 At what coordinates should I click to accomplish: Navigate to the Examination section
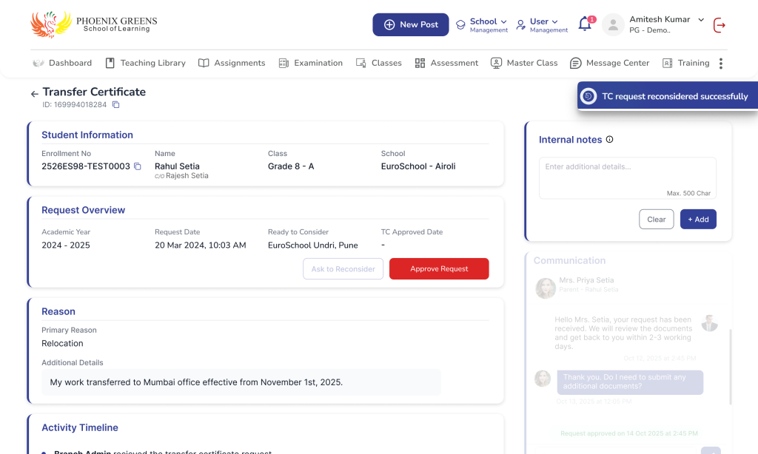pyautogui.click(x=310, y=64)
